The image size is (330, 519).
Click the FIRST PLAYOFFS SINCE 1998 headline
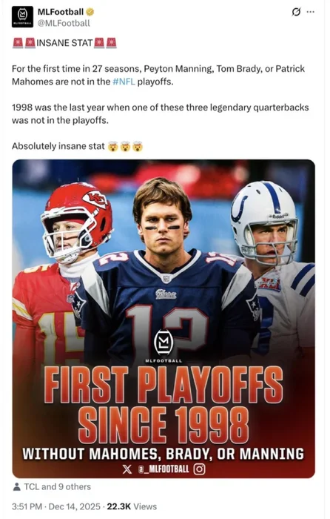(x=164, y=404)
